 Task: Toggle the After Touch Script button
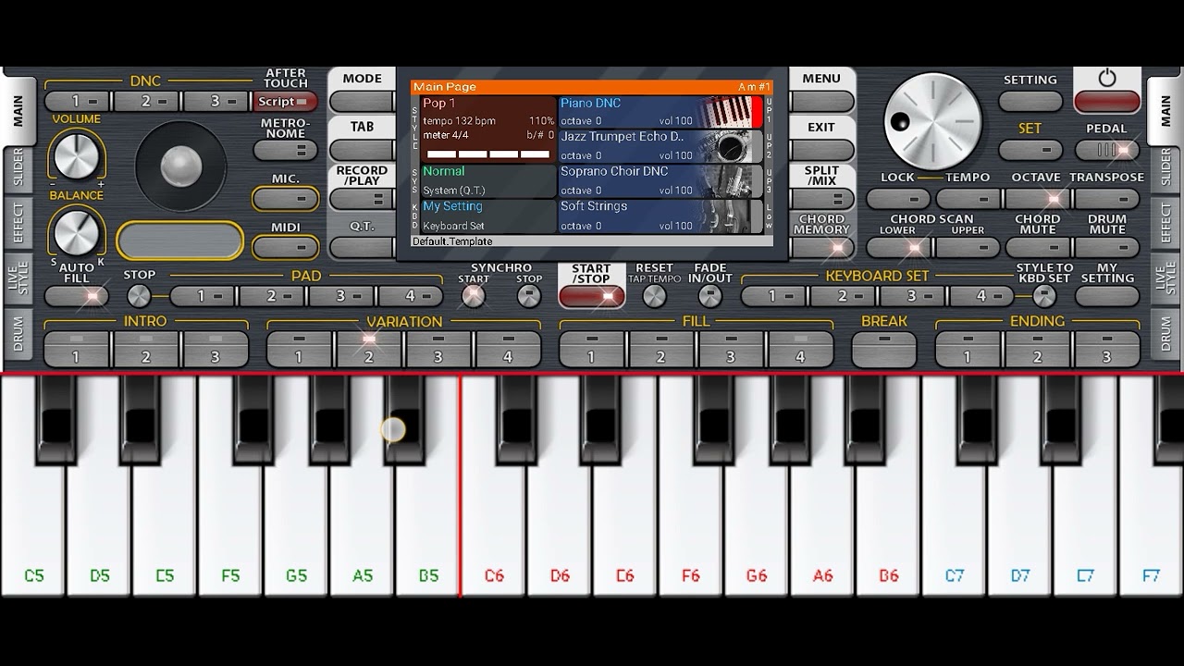tap(286, 102)
